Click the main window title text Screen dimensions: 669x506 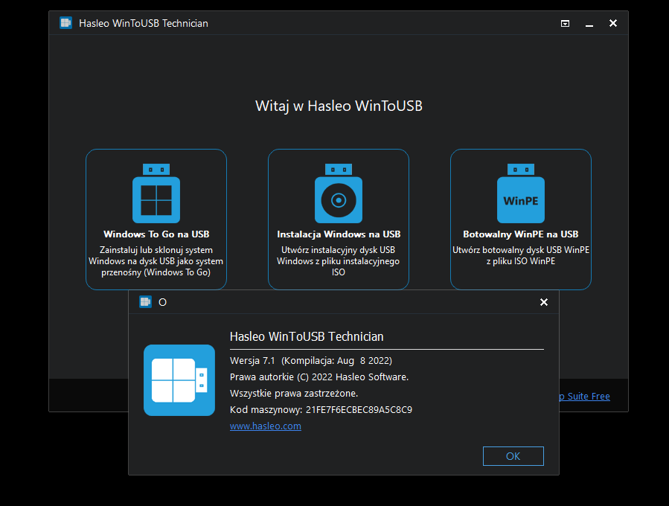tap(144, 24)
